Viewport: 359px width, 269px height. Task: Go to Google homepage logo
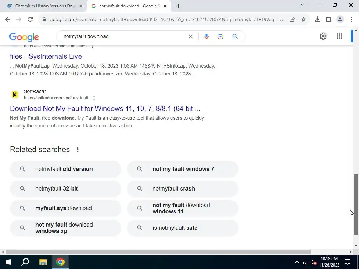pos(24,37)
